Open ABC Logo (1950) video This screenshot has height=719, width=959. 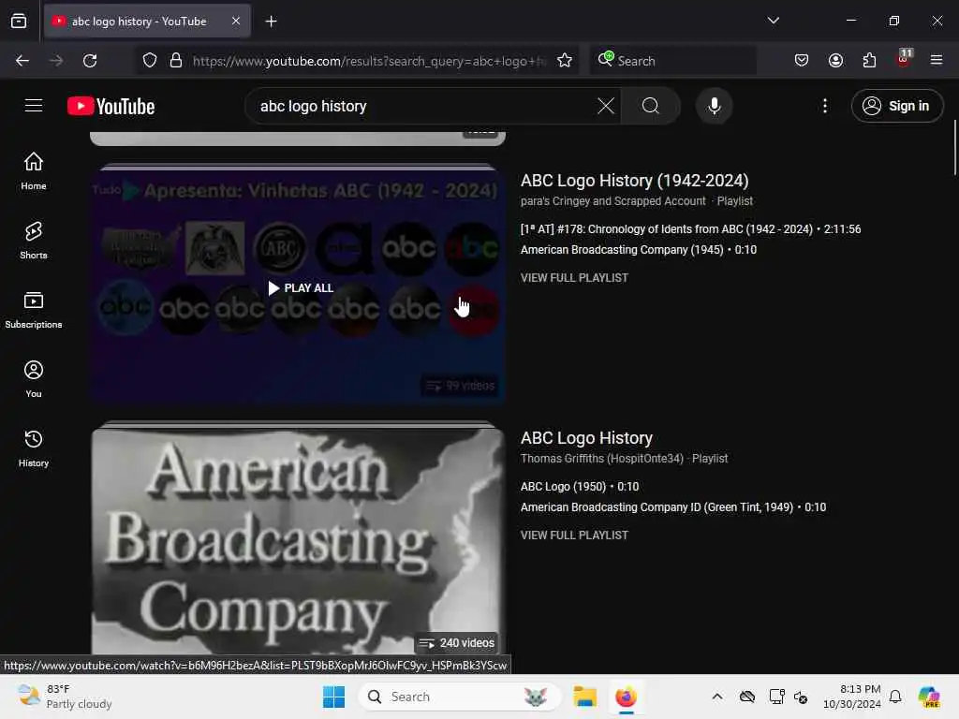coord(580,487)
